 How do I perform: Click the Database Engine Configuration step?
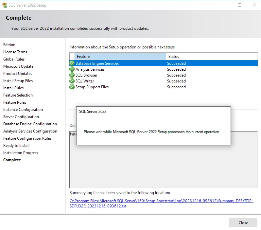coord(30,124)
